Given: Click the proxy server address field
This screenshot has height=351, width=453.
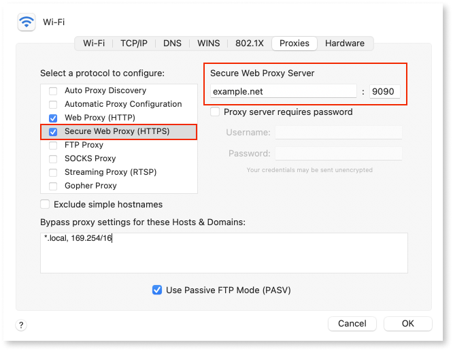Looking at the screenshot, I should 283,91.
